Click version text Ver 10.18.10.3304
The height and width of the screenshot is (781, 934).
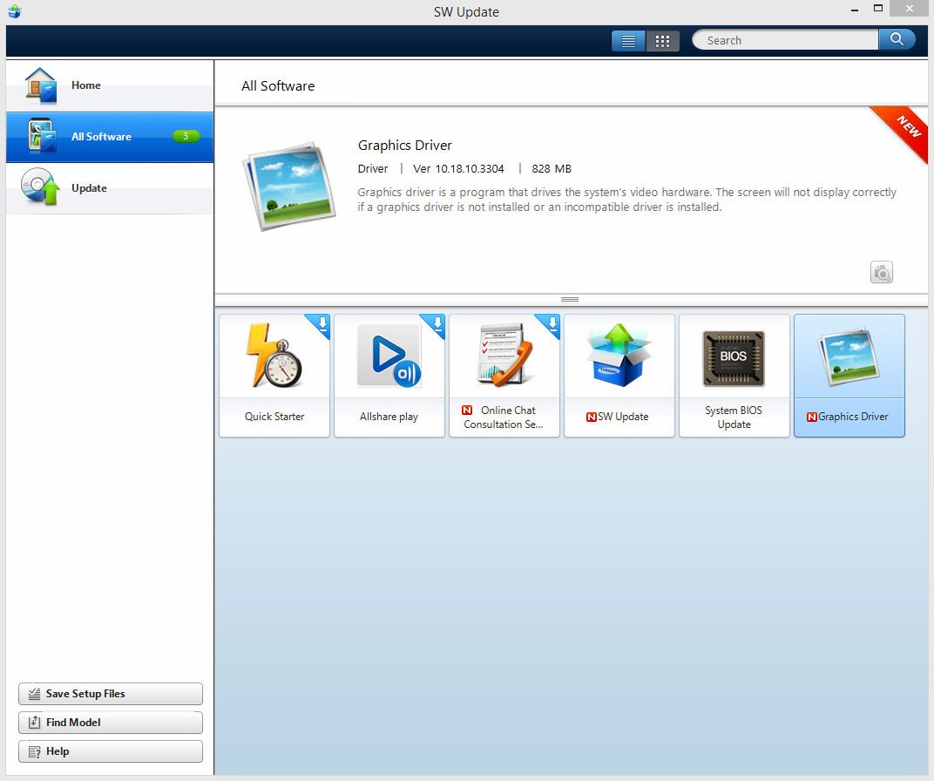point(458,168)
